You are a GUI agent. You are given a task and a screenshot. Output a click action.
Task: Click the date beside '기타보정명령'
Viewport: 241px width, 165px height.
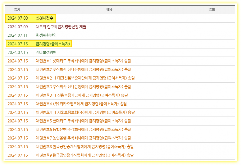click(x=18, y=52)
